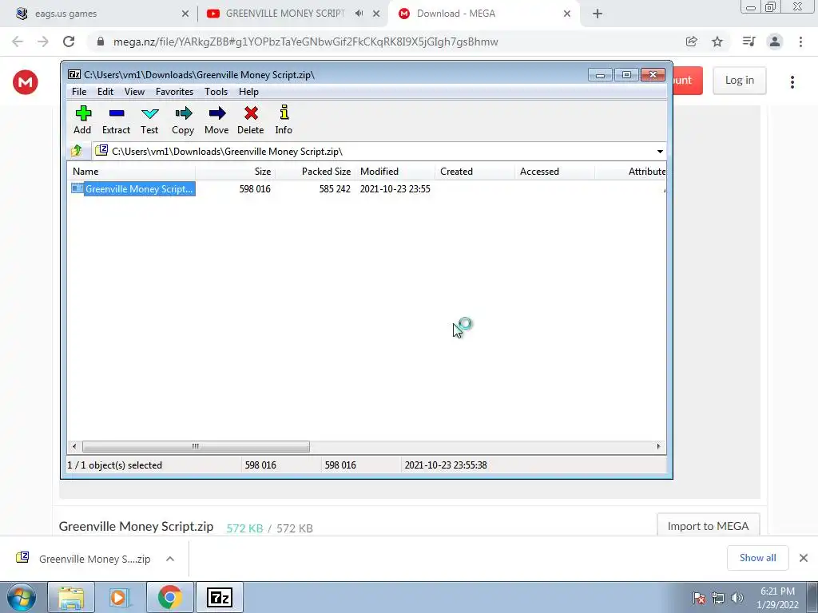Click the Add toolbar icon in 7-Zip
This screenshot has width=818, height=613.
pyautogui.click(x=82, y=121)
